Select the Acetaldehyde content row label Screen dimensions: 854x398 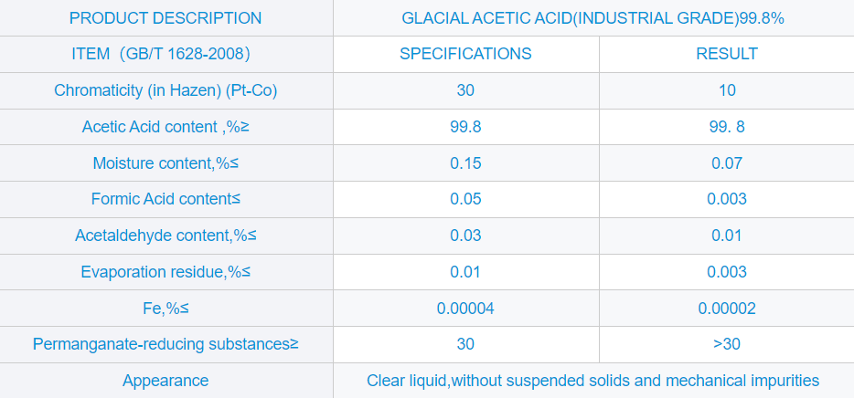165,236
